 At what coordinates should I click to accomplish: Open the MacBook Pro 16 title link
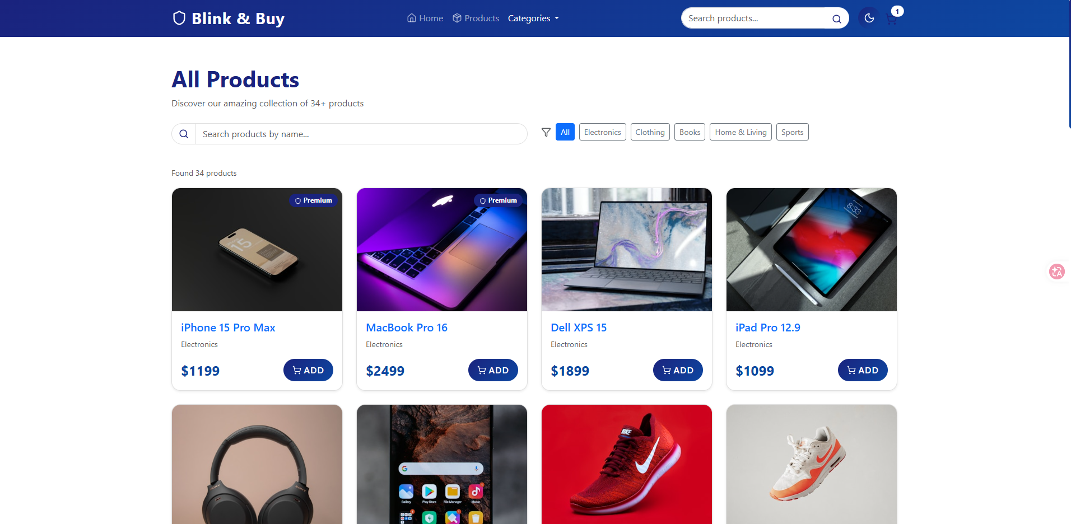(407, 327)
